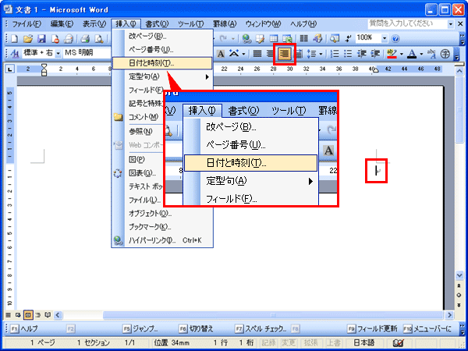Toggle distributed alignment button

click(x=299, y=54)
